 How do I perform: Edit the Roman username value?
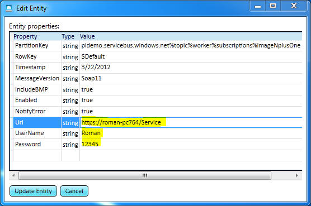[191, 133]
